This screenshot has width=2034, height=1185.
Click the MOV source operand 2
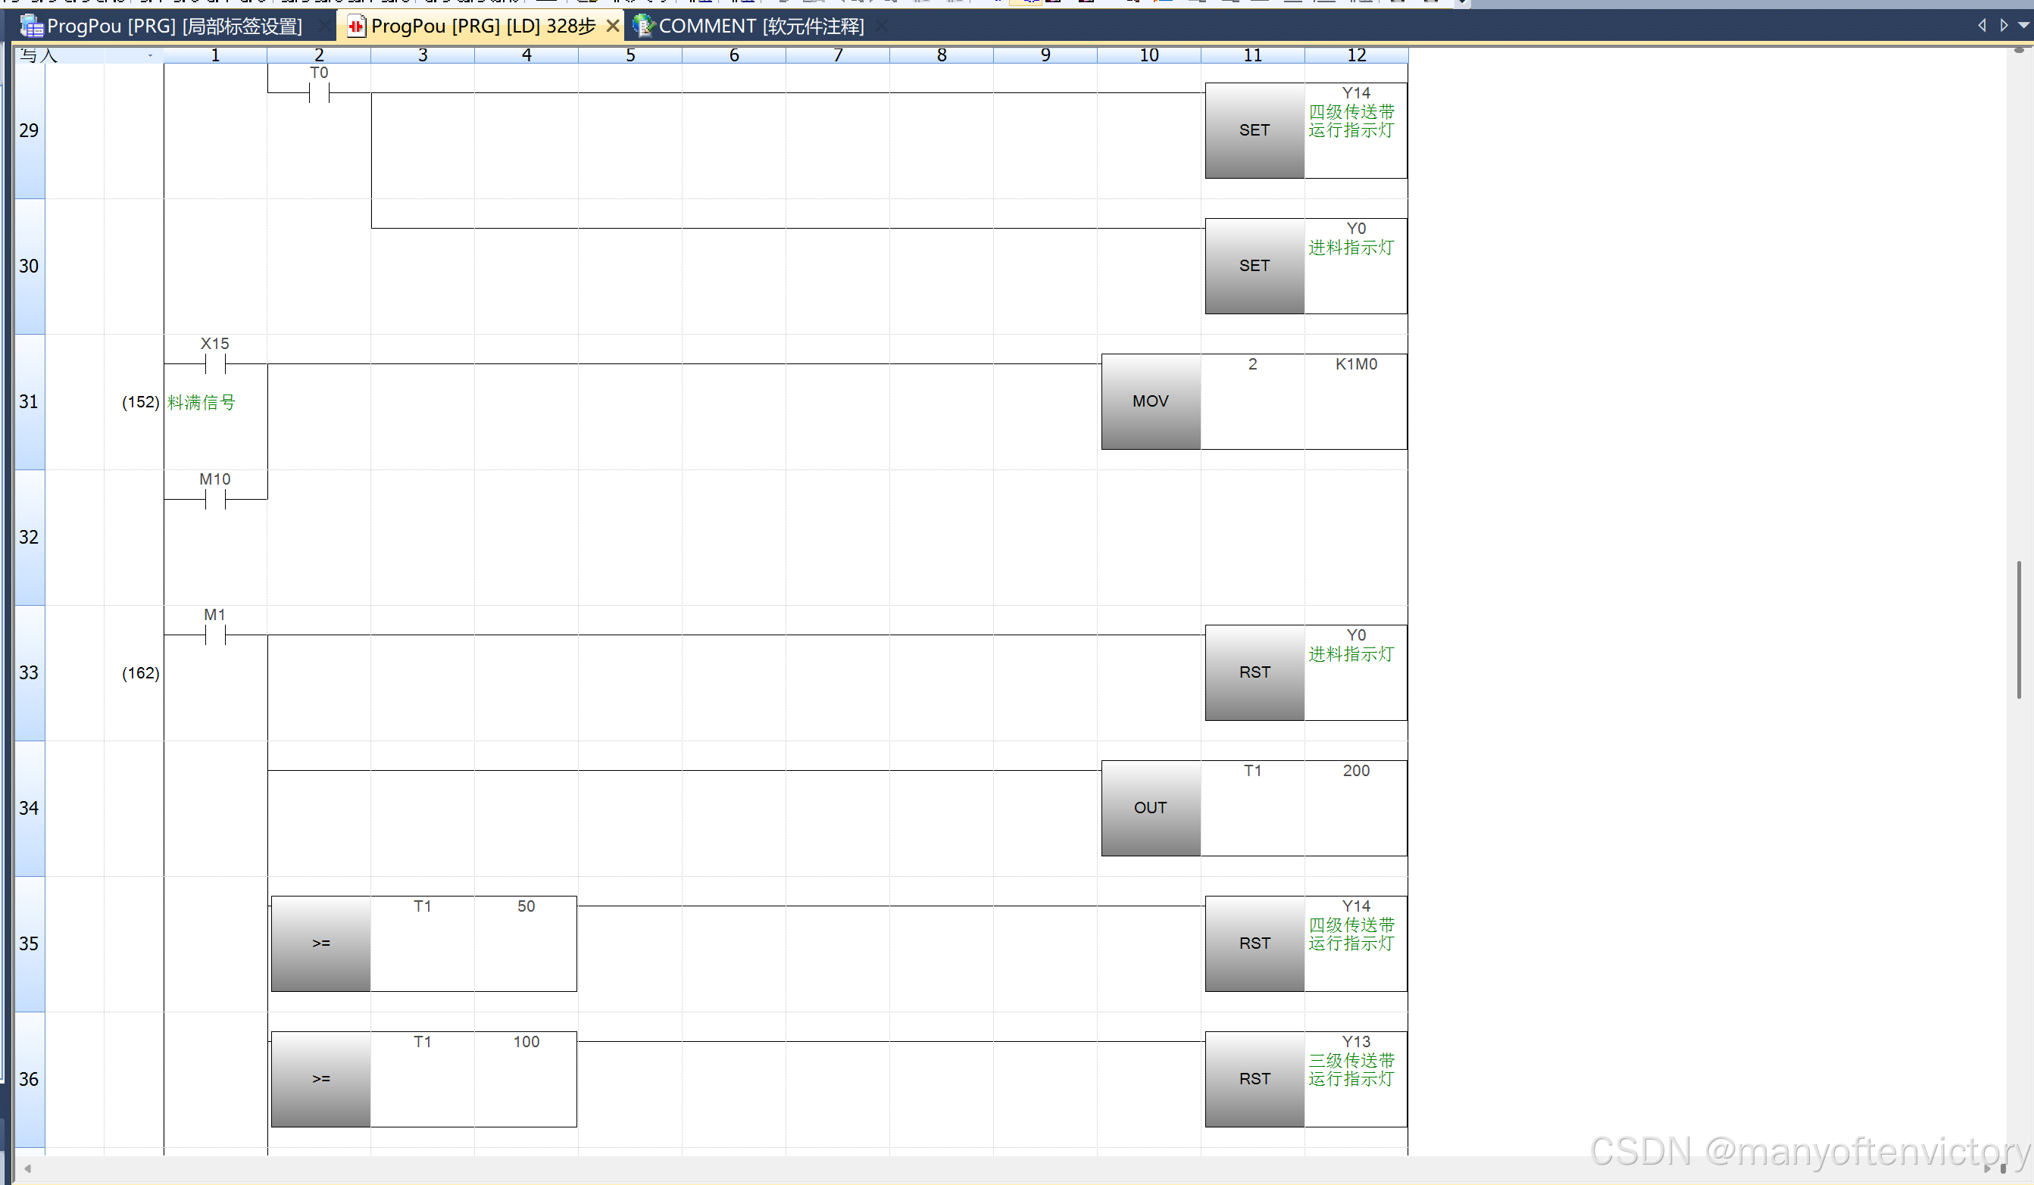point(1253,363)
